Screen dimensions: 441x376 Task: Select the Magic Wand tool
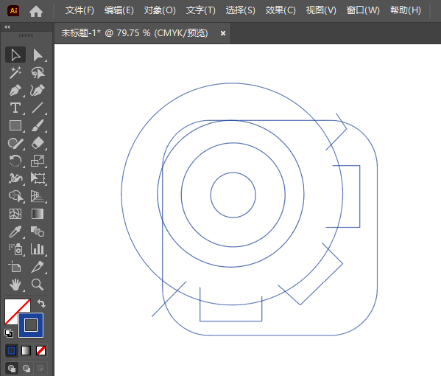(x=15, y=73)
